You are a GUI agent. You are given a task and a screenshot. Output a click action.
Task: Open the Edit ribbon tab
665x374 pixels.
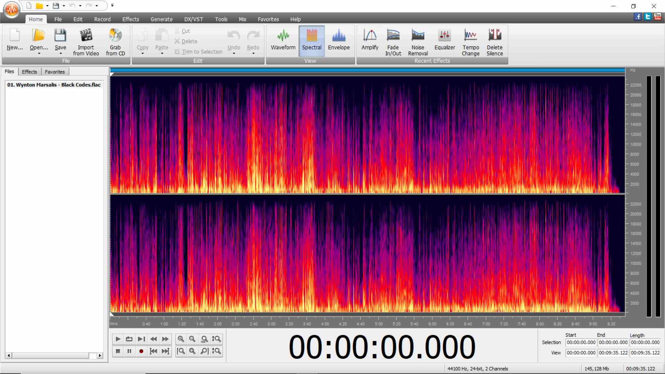[78, 19]
